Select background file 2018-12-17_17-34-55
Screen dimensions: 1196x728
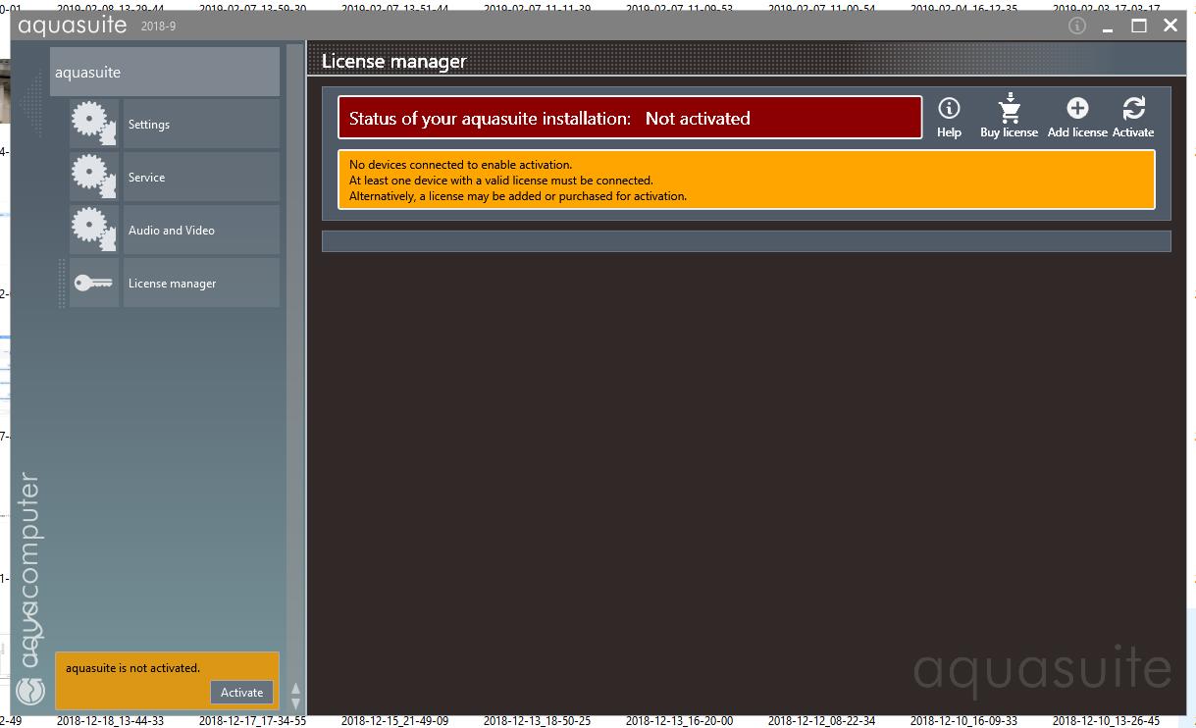pos(252,720)
